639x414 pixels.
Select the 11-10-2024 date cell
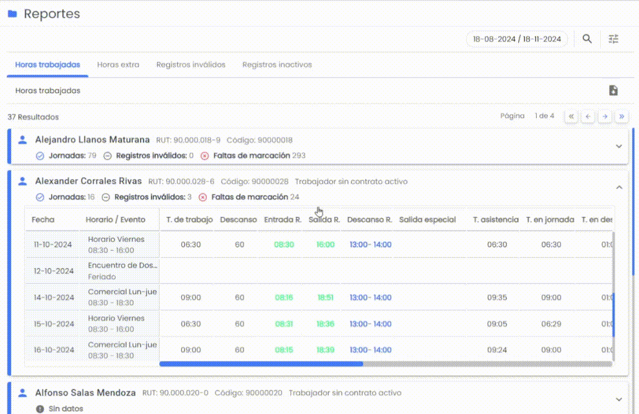[53, 245]
